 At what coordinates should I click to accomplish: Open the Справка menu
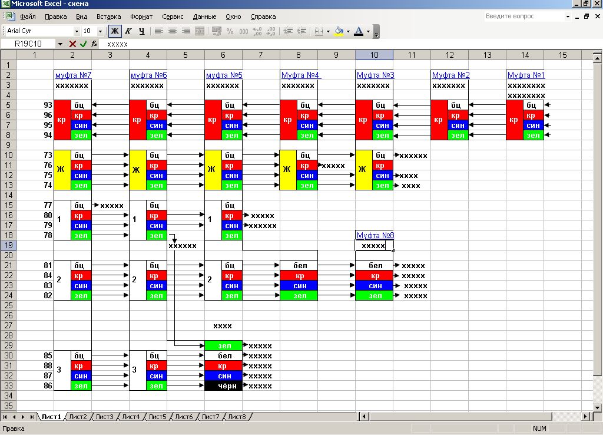coord(263,17)
